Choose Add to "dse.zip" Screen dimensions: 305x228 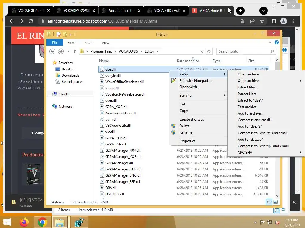(x=265, y=140)
